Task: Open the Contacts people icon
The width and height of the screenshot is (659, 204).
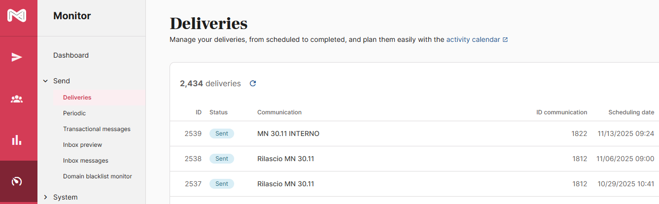Action: click(17, 99)
